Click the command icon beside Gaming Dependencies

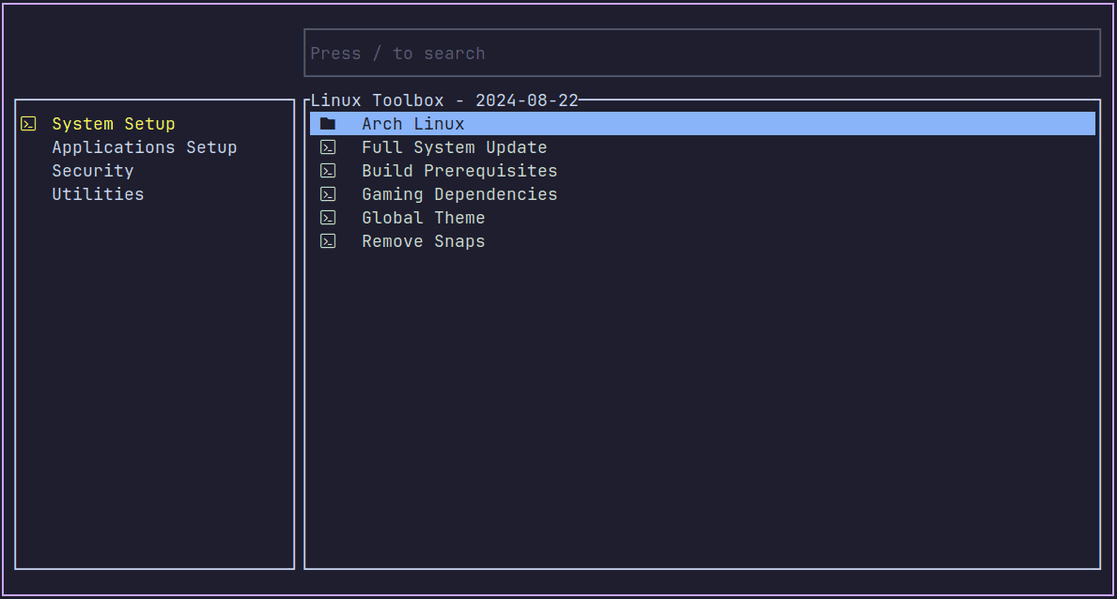tap(328, 194)
